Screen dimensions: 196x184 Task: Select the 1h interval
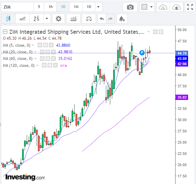pos(50,7)
